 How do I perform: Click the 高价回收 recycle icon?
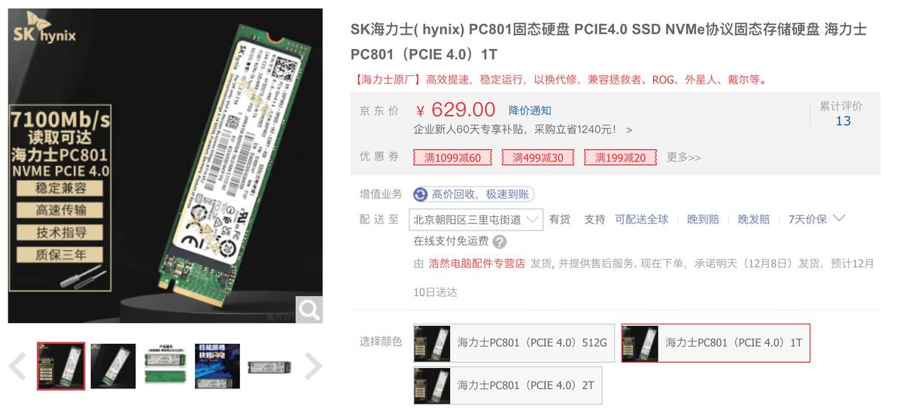click(x=421, y=194)
